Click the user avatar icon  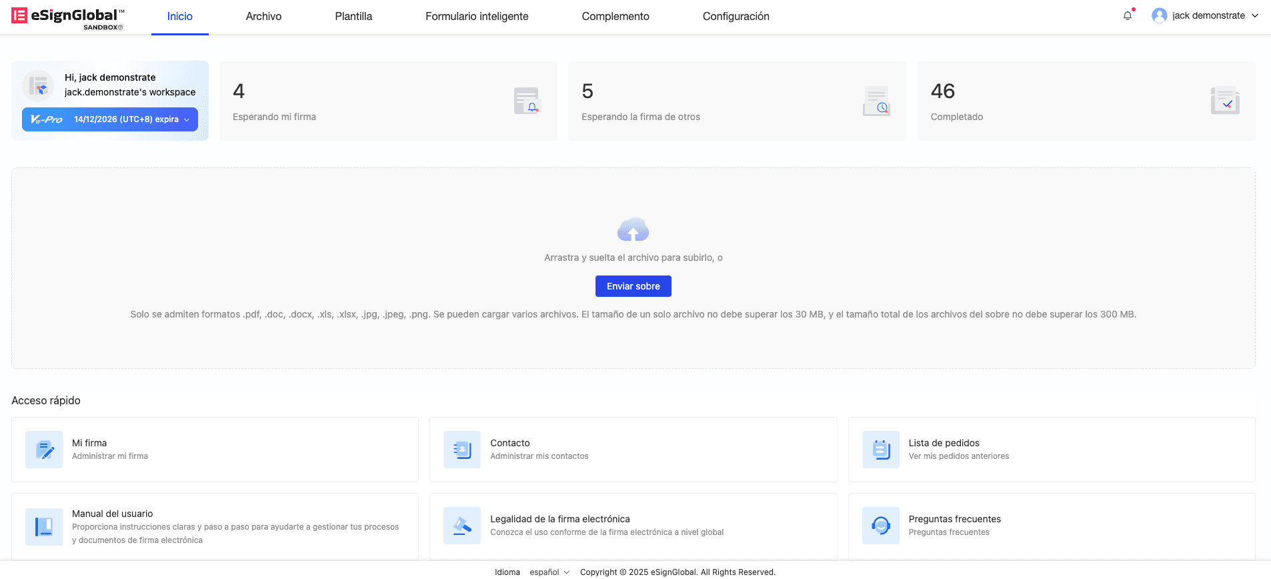click(1159, 15)
